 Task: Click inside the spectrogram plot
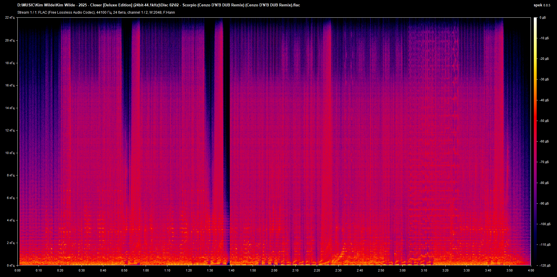(x=274, y=142)
